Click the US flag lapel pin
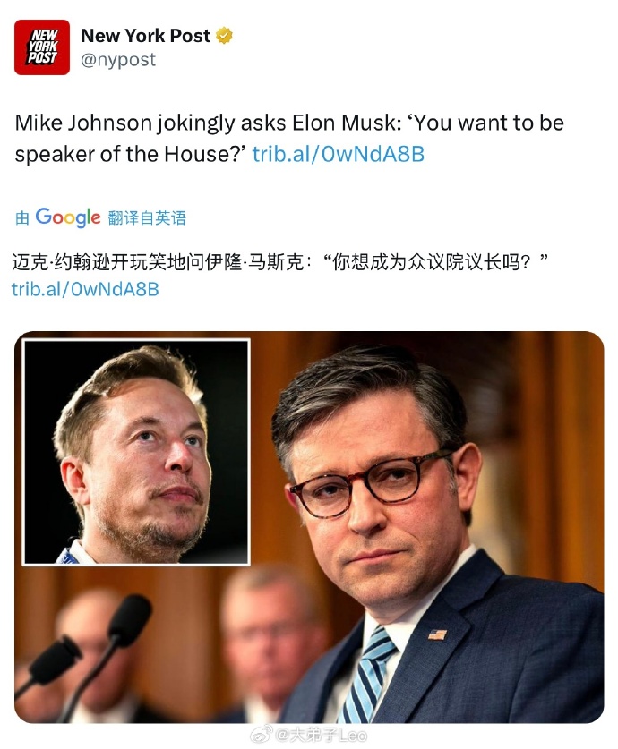Screen dimensions: 618x749 437,634
